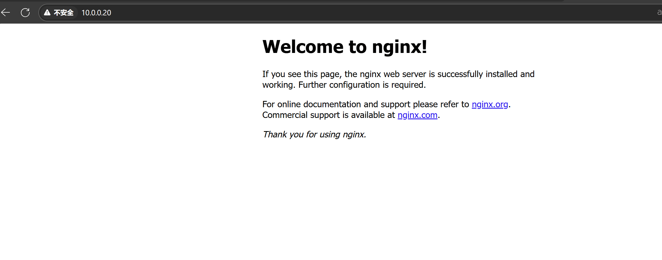Click the "Welcome to nginx!" heading
This screenshot has height=260, width=662.
click(344, 47)
